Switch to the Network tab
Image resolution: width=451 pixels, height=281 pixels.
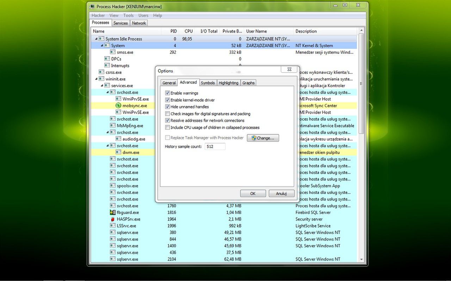139,23
